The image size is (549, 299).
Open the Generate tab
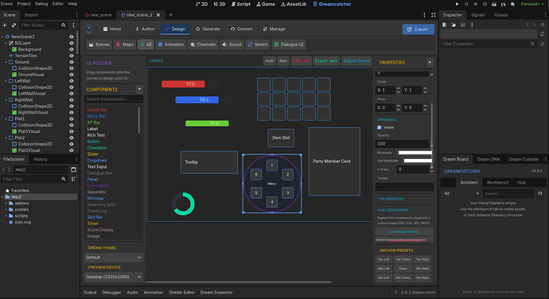[208, 29]
